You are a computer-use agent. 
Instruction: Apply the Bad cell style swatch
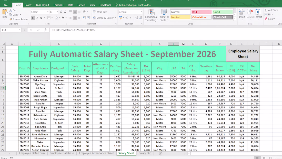202,12
